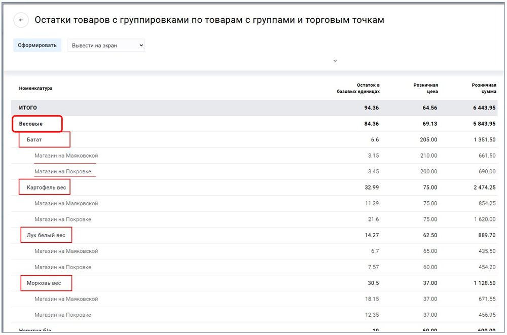The width and height of the screenshot is (507, 335).
Task: Select the Картофель вес product row
Action: [46, 188]
